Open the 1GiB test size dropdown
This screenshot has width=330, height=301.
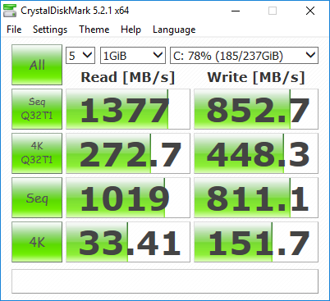pyautogui.click(x=133, y=56)
